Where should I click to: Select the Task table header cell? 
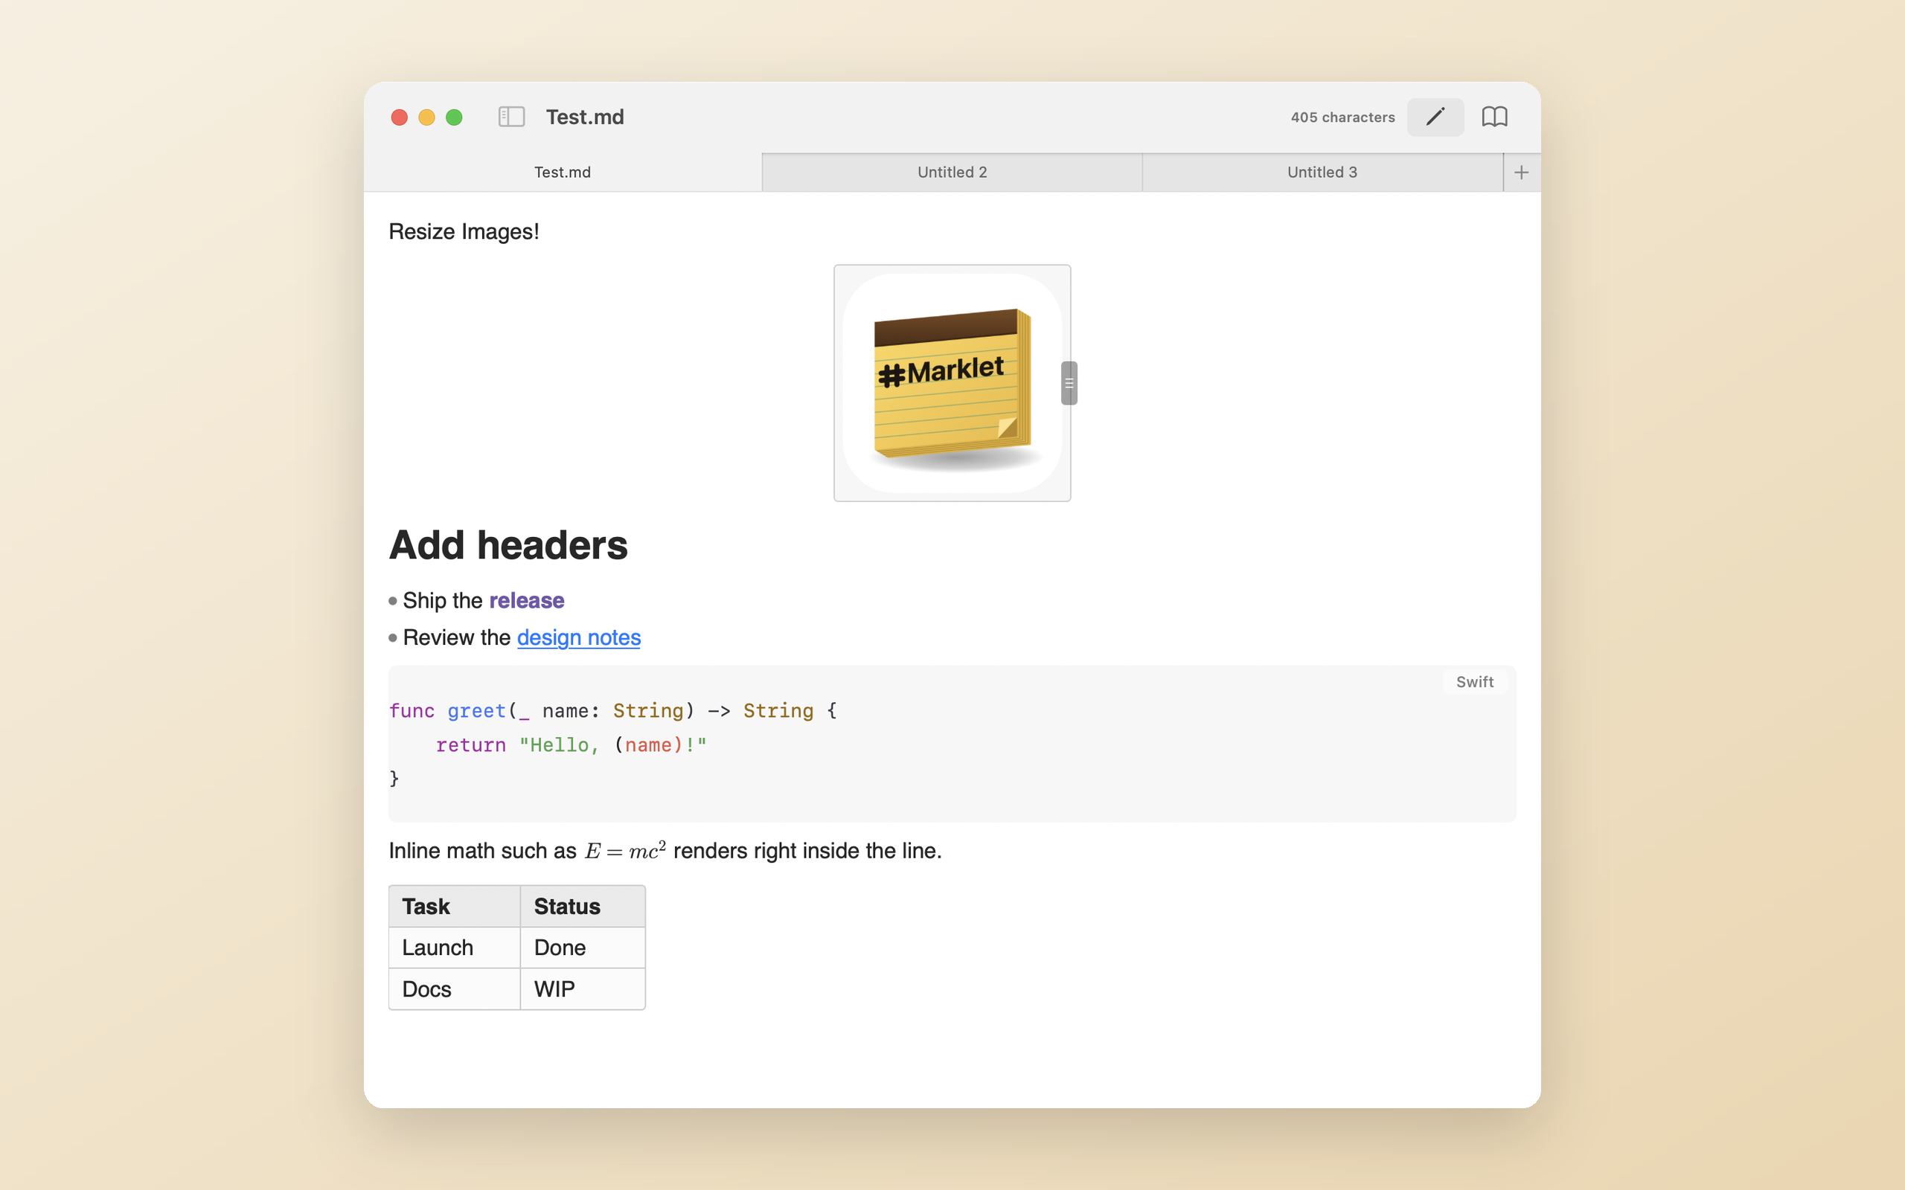pyautogui.click(x=454, y=907)
